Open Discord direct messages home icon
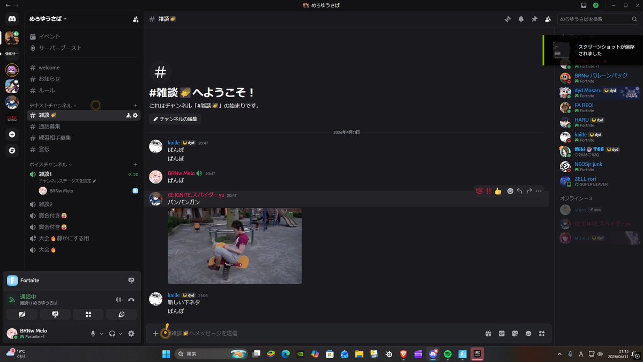643x362 pixels. point(12,19)
